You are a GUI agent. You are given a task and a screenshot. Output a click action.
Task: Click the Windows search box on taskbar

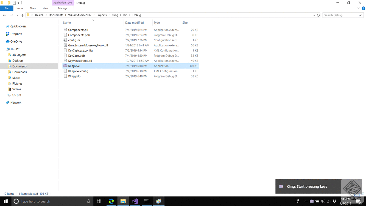click(x=52, y=201)
